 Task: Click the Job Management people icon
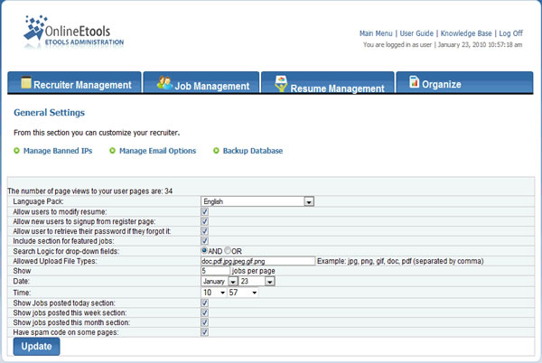[x=164, y=83]
